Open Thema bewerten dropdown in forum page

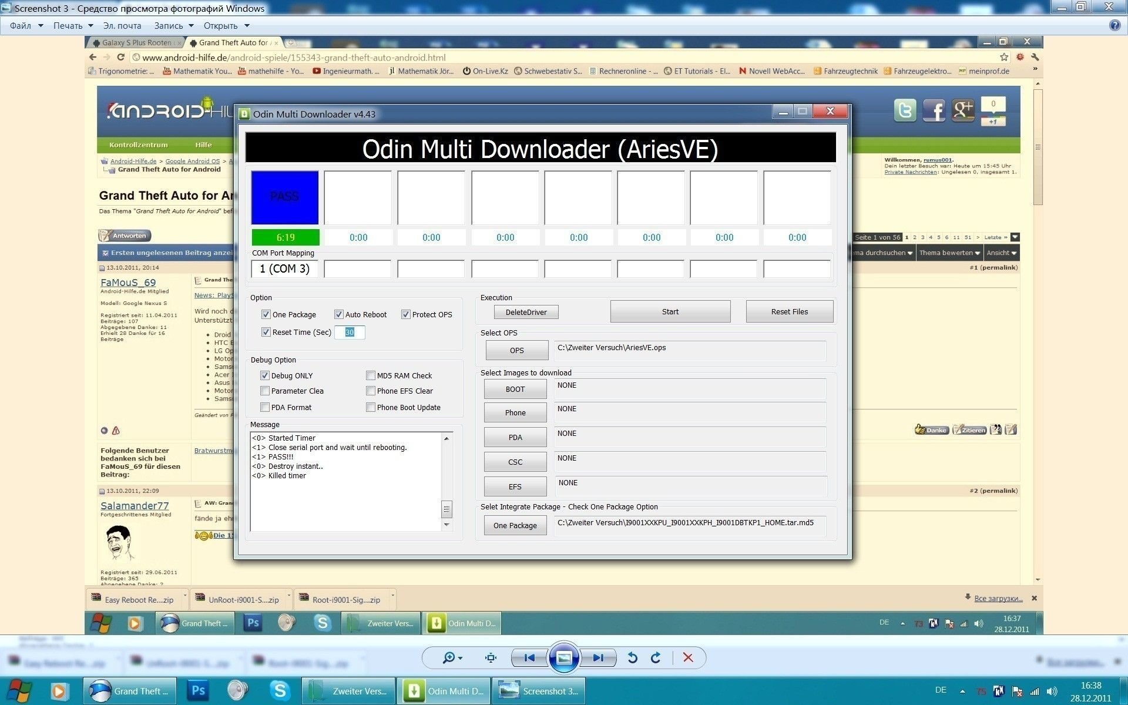(x=949, y=253)
